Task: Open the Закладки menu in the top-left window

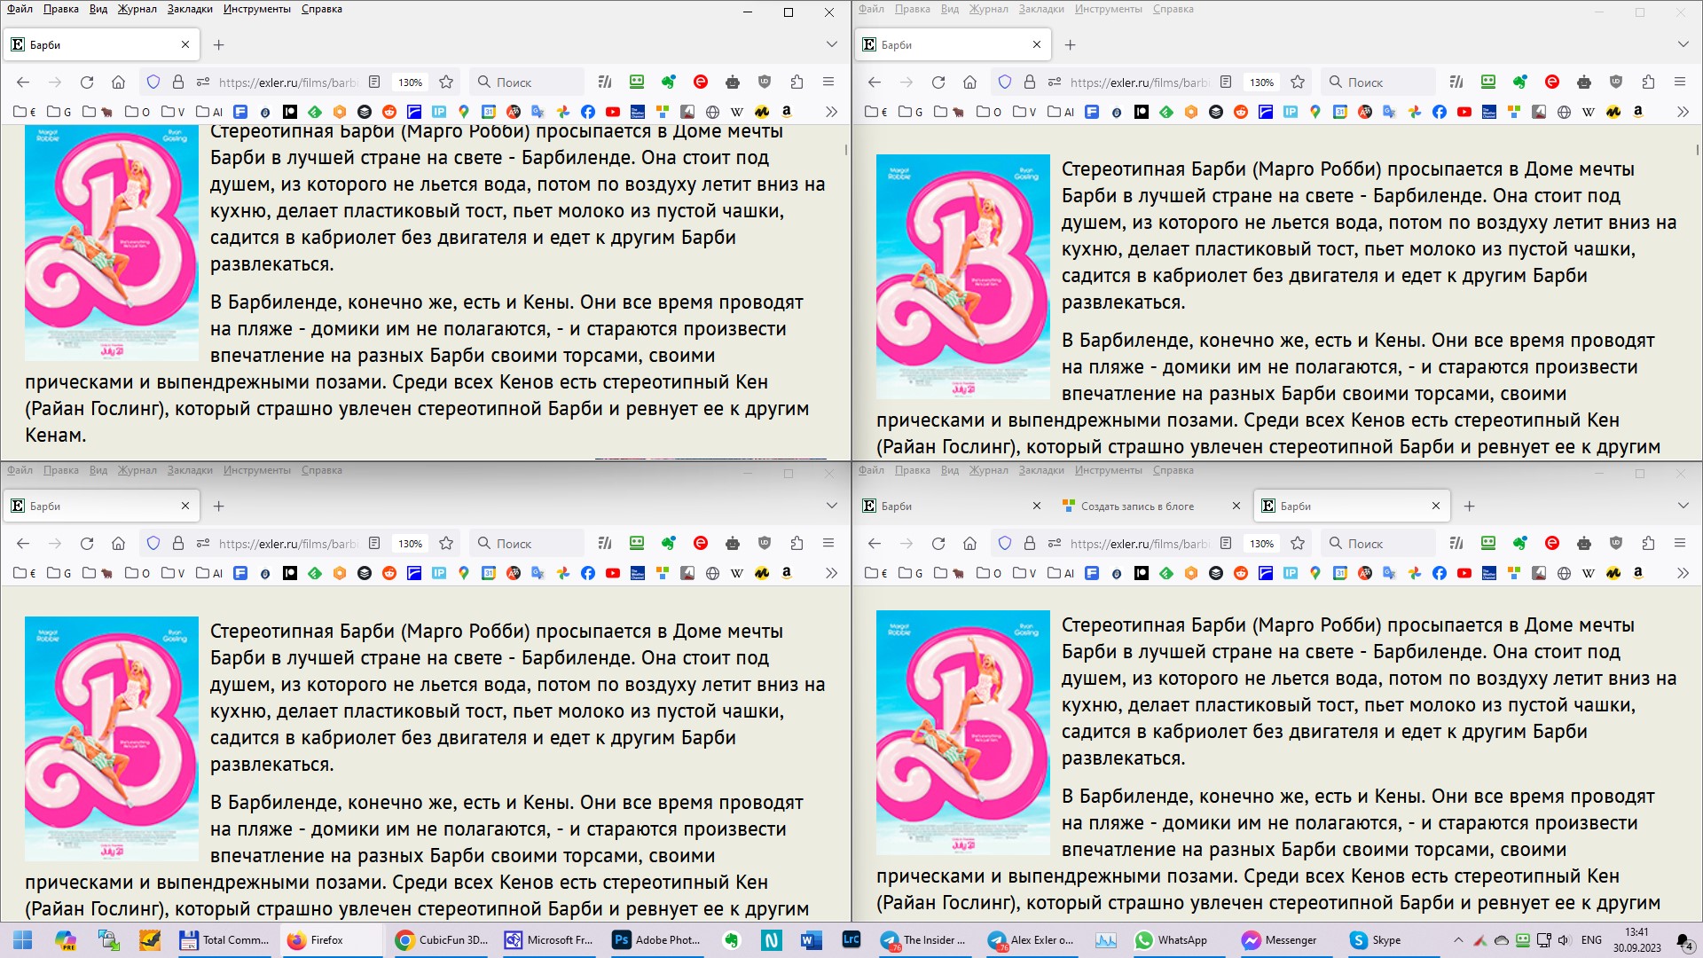Action: [x=190, y=9]
